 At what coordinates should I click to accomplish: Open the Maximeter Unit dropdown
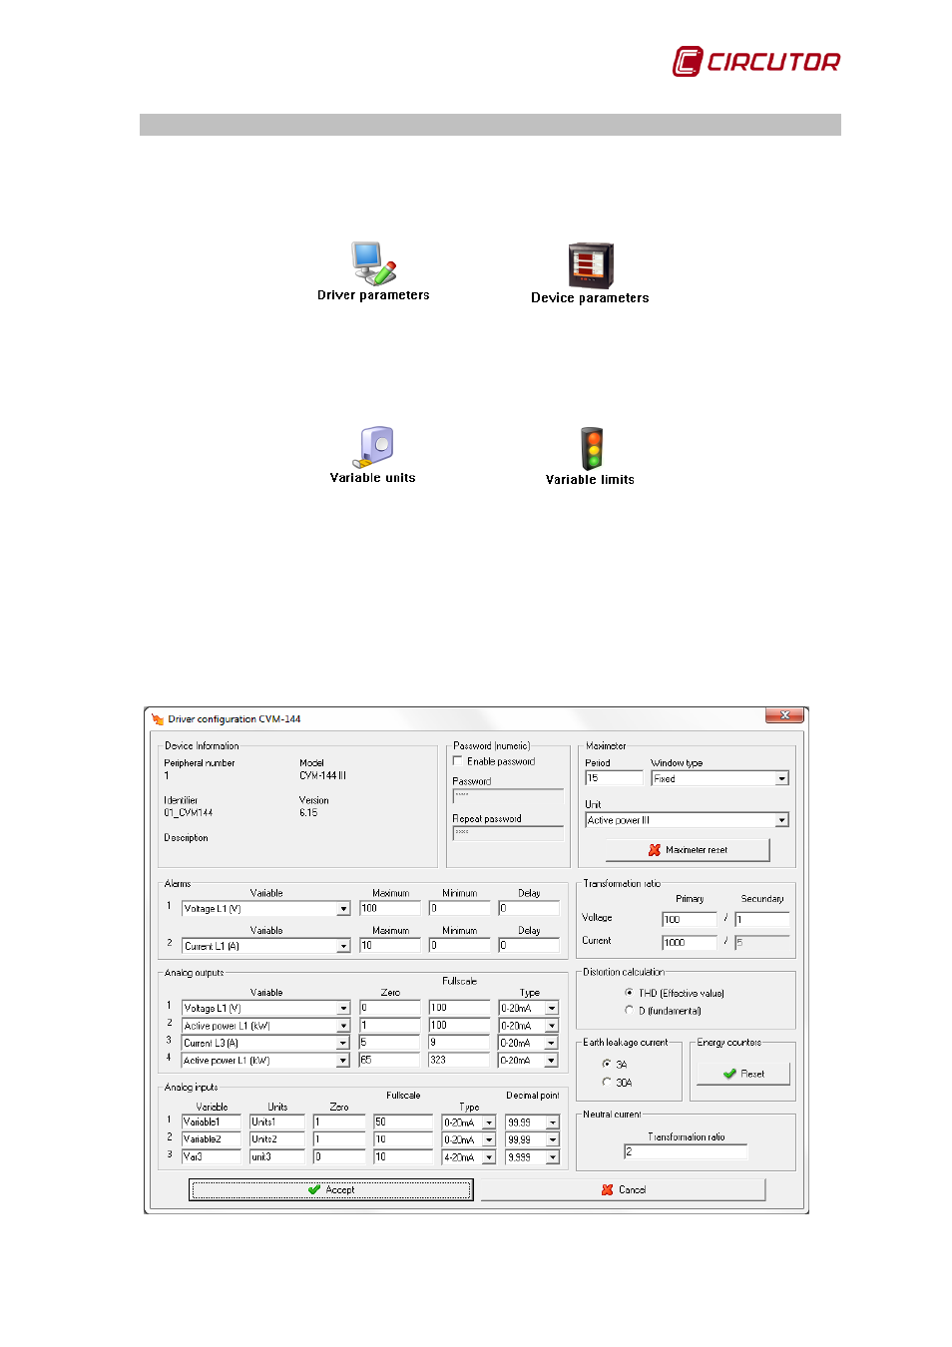[x=781, y=820]
